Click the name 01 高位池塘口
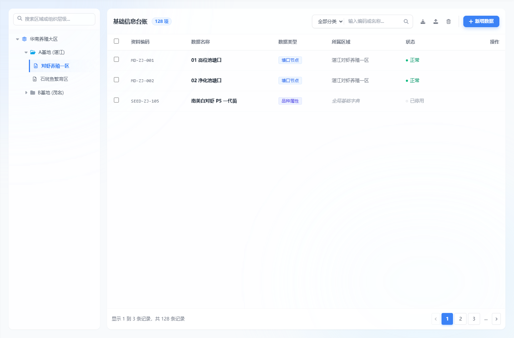This screenshot has height=338, width=514. (x=206, y=60)
